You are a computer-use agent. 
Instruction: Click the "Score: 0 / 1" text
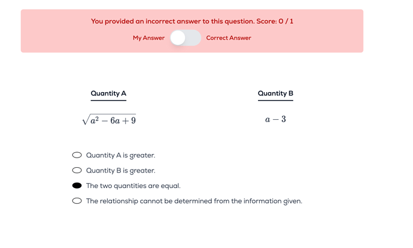coord(275,22)
